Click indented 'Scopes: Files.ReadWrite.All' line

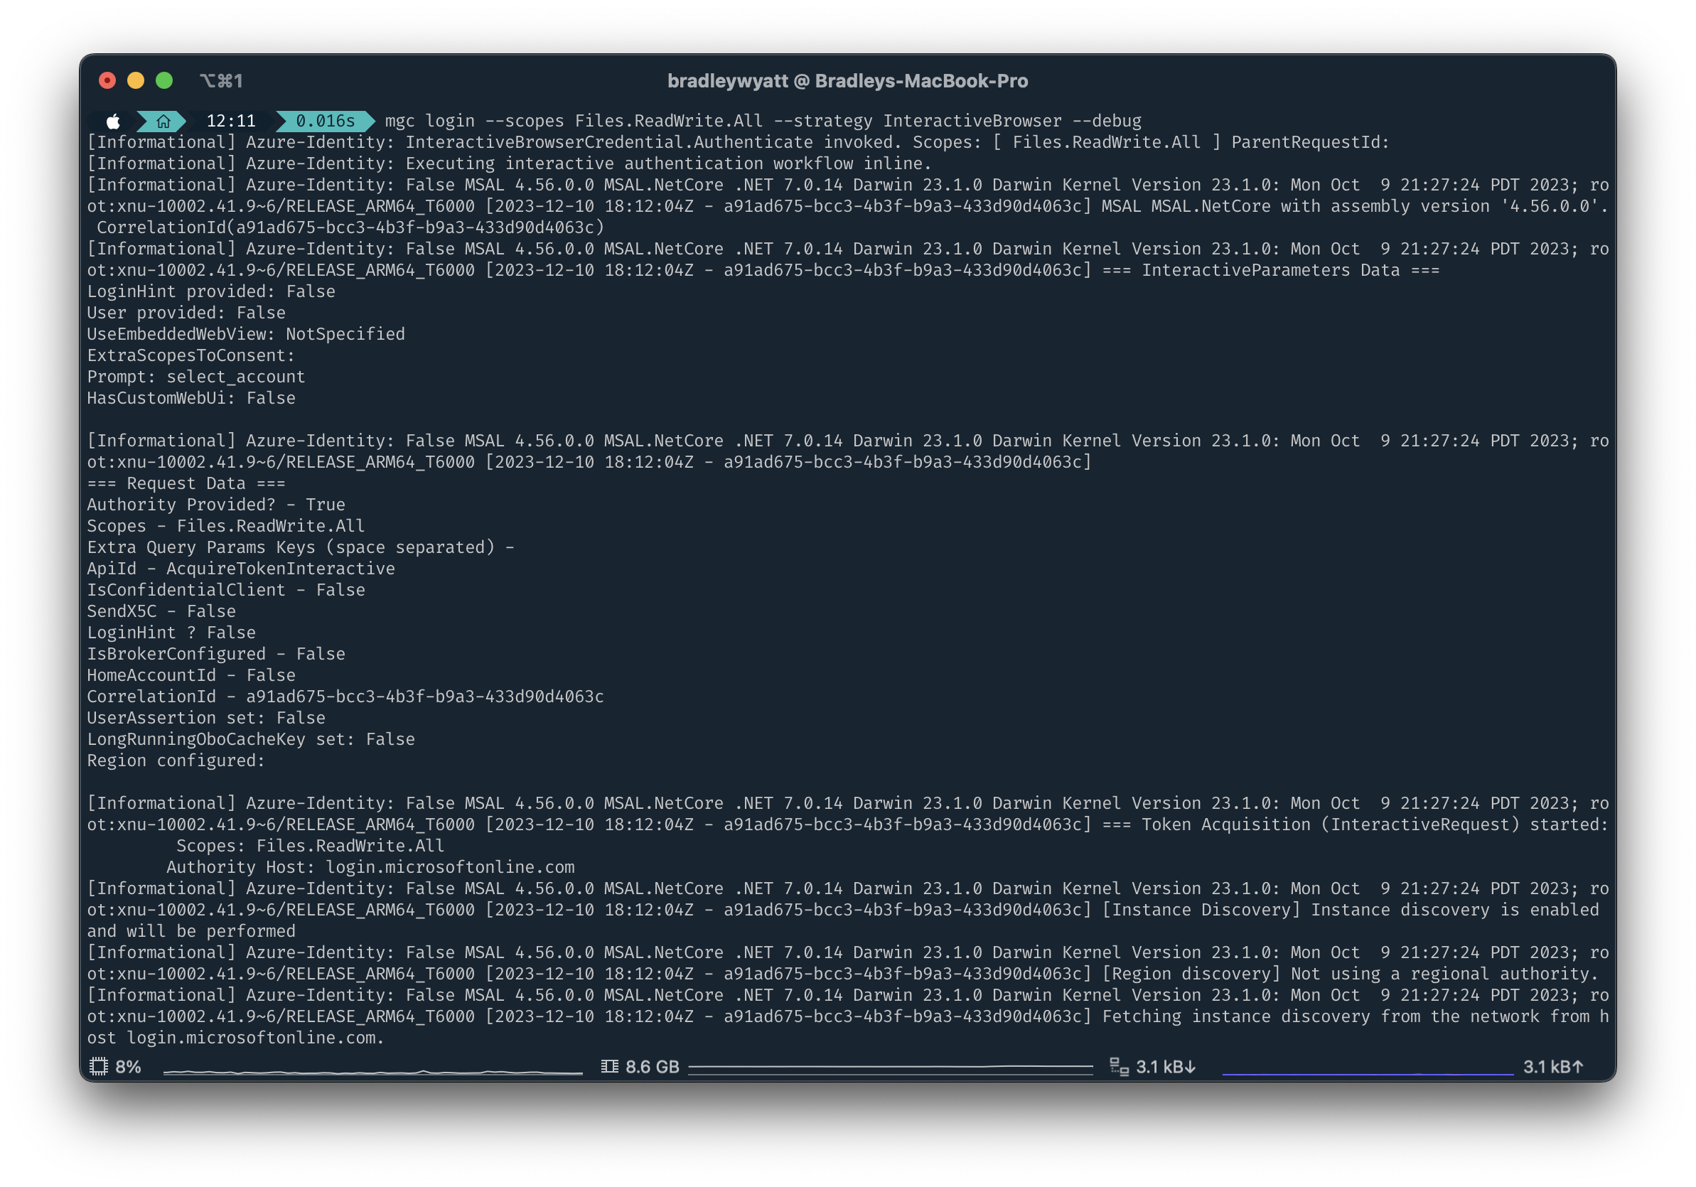click(x=310, y=847)
